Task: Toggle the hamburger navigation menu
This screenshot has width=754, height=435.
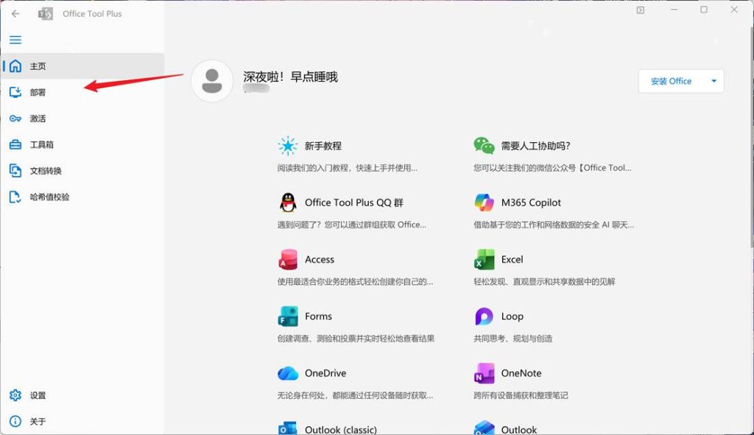Action: click(15, 40)
